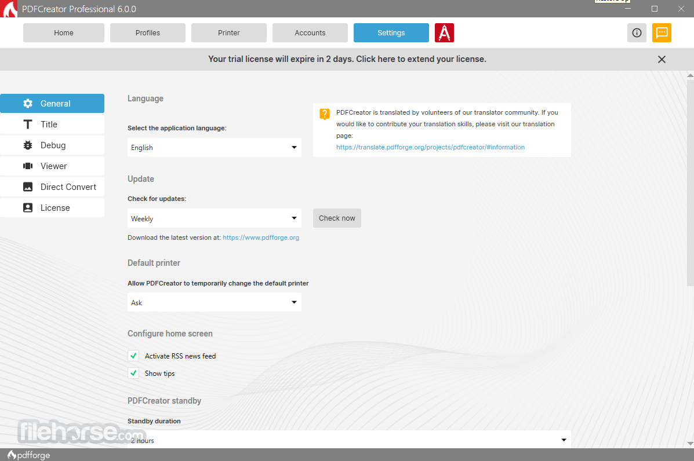Screen dimensions: 694x461
Task: Click the PDFCreator Professional 6.0.0 title text
Action: [79, 9]
